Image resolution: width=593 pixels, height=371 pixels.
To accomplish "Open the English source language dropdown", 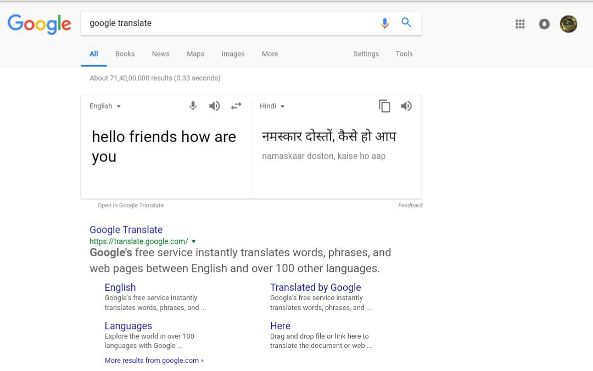I will click(x=105, y=106).
